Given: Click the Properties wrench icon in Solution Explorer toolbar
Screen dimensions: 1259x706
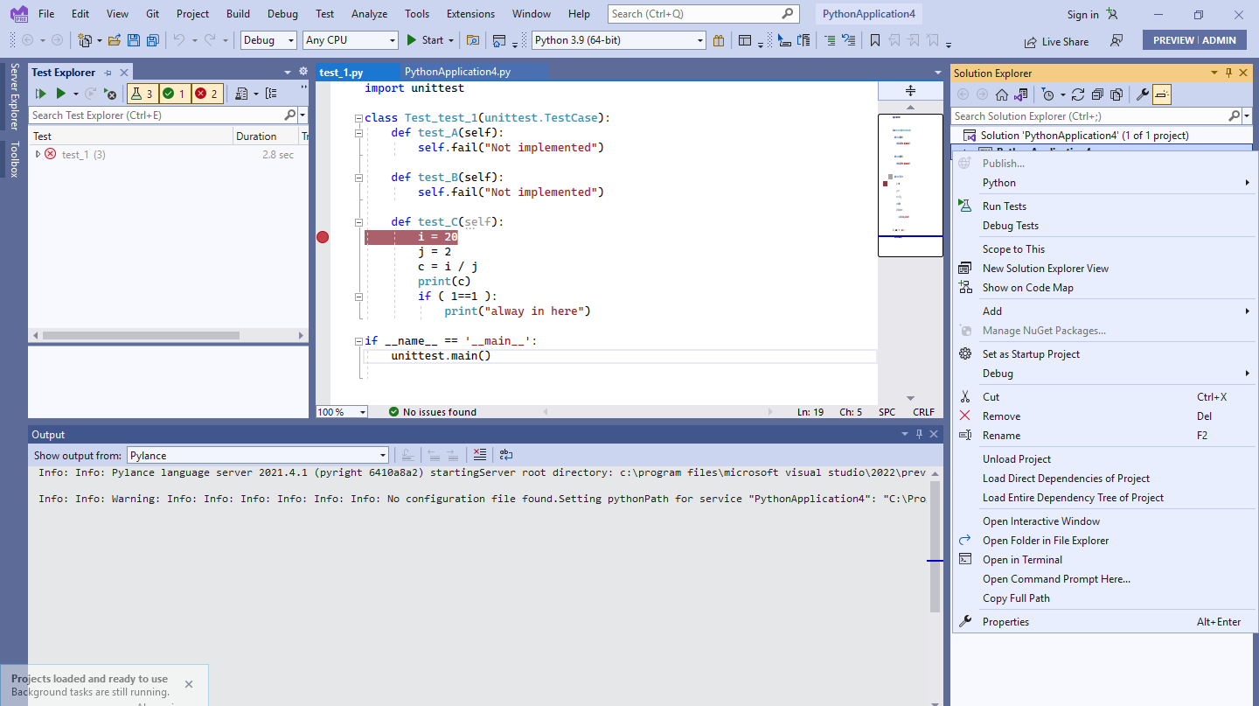Looking at the screenshot, I should point(1142,94).
